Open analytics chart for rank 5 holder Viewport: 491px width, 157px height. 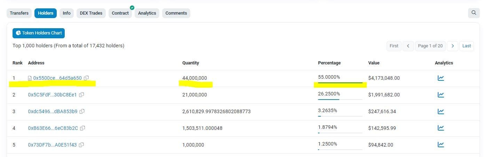pyautogui.click(x=441, y=145)
